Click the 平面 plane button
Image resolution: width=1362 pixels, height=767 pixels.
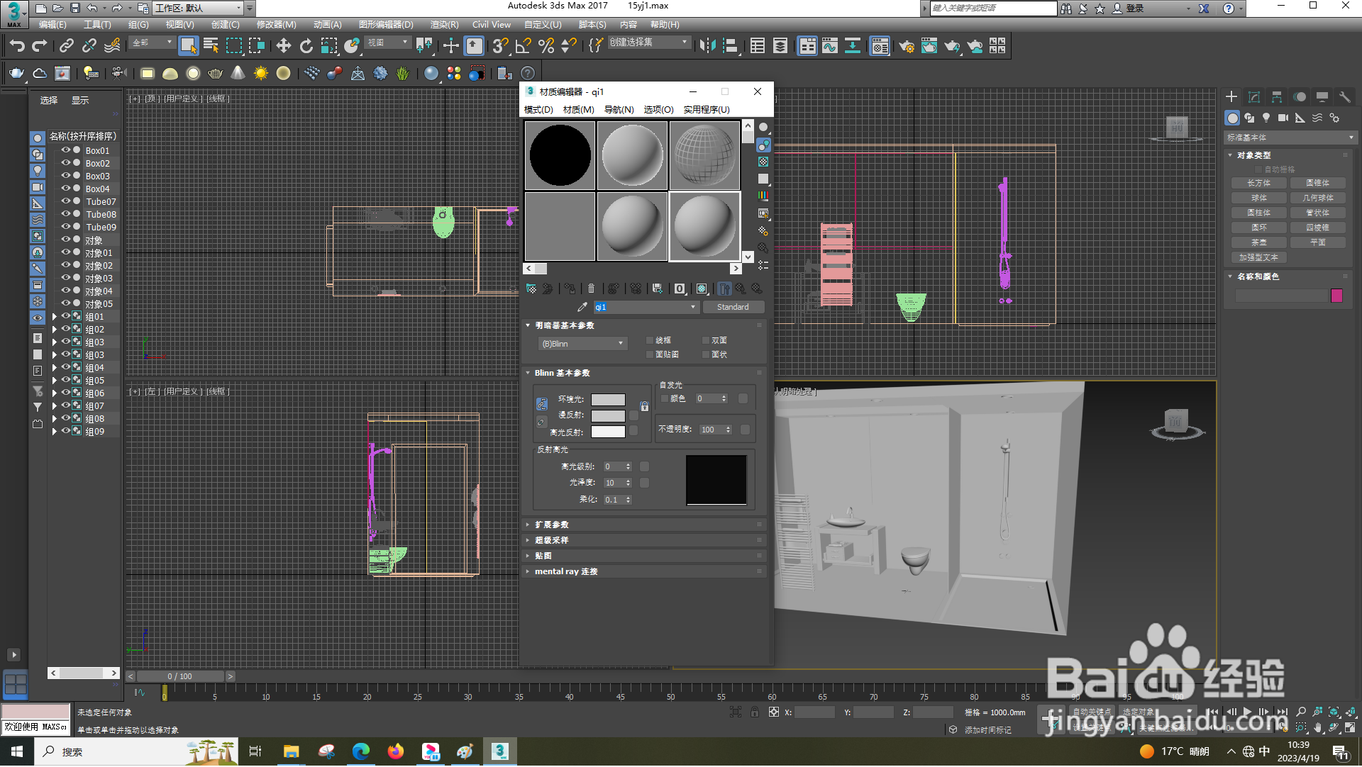(x=1317, y=242)
